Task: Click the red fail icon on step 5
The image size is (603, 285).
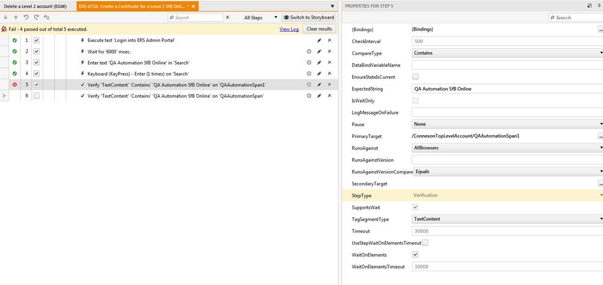Action: 14,85
